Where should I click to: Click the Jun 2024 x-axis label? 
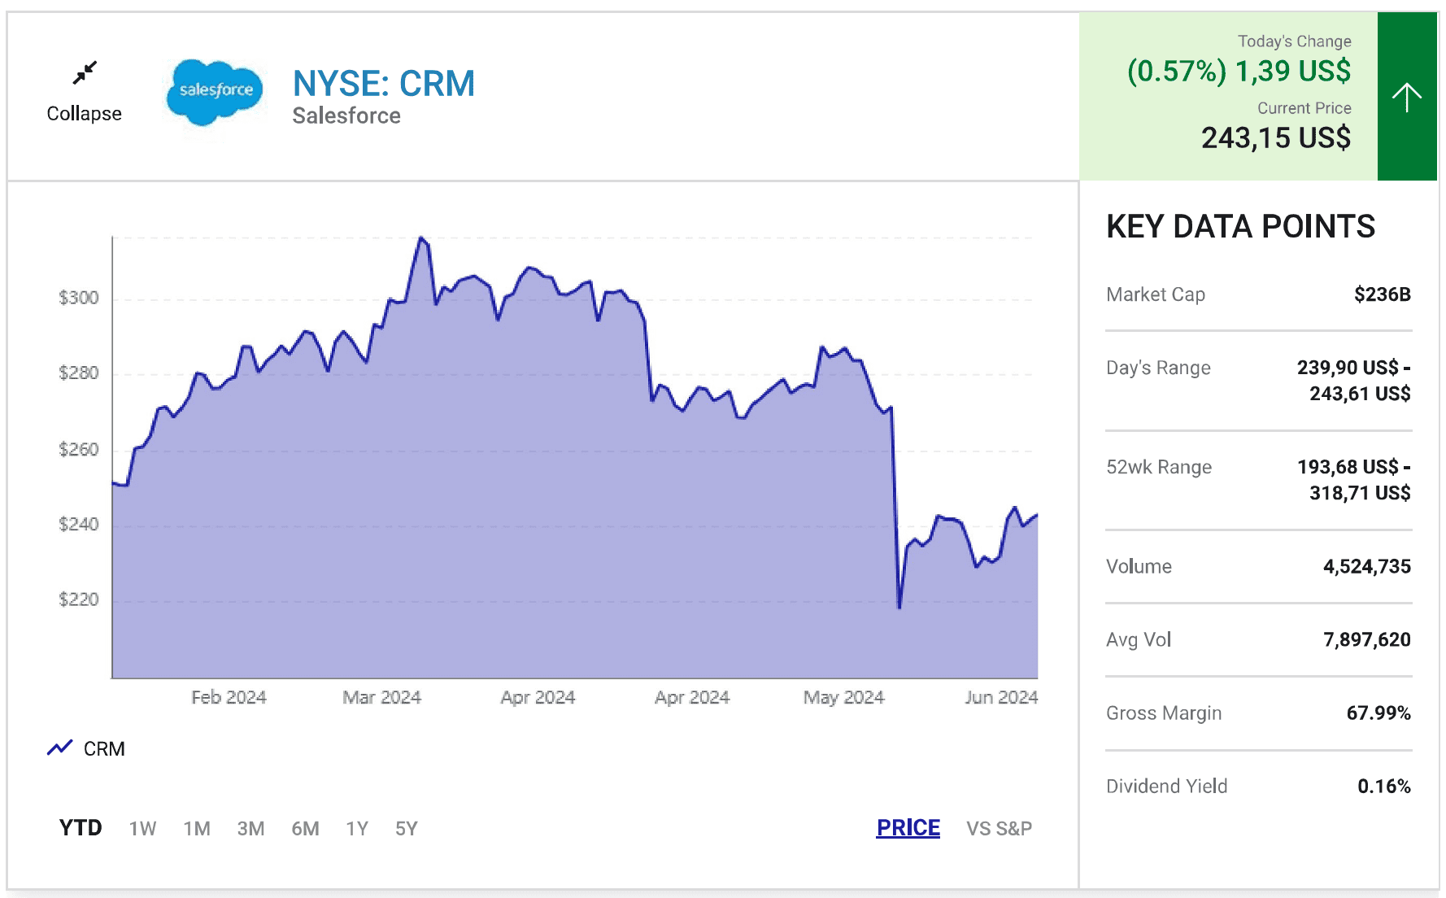[x=1001, y=698]
